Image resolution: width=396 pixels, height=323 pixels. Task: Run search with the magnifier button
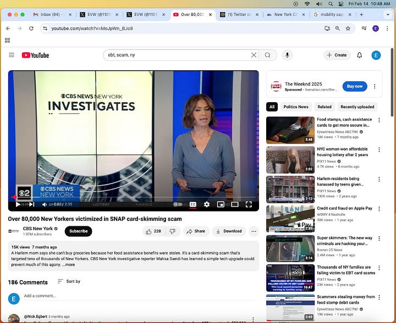268,55
